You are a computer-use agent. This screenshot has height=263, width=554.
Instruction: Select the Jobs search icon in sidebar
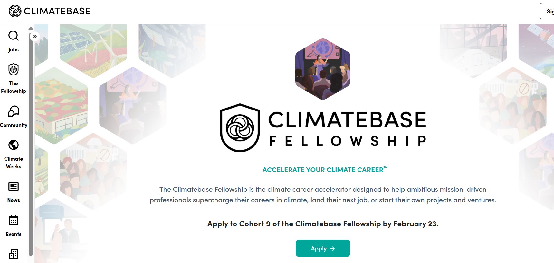coord(13,36)
